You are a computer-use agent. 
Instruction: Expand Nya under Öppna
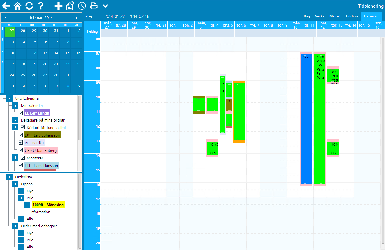tap(21, 191)
